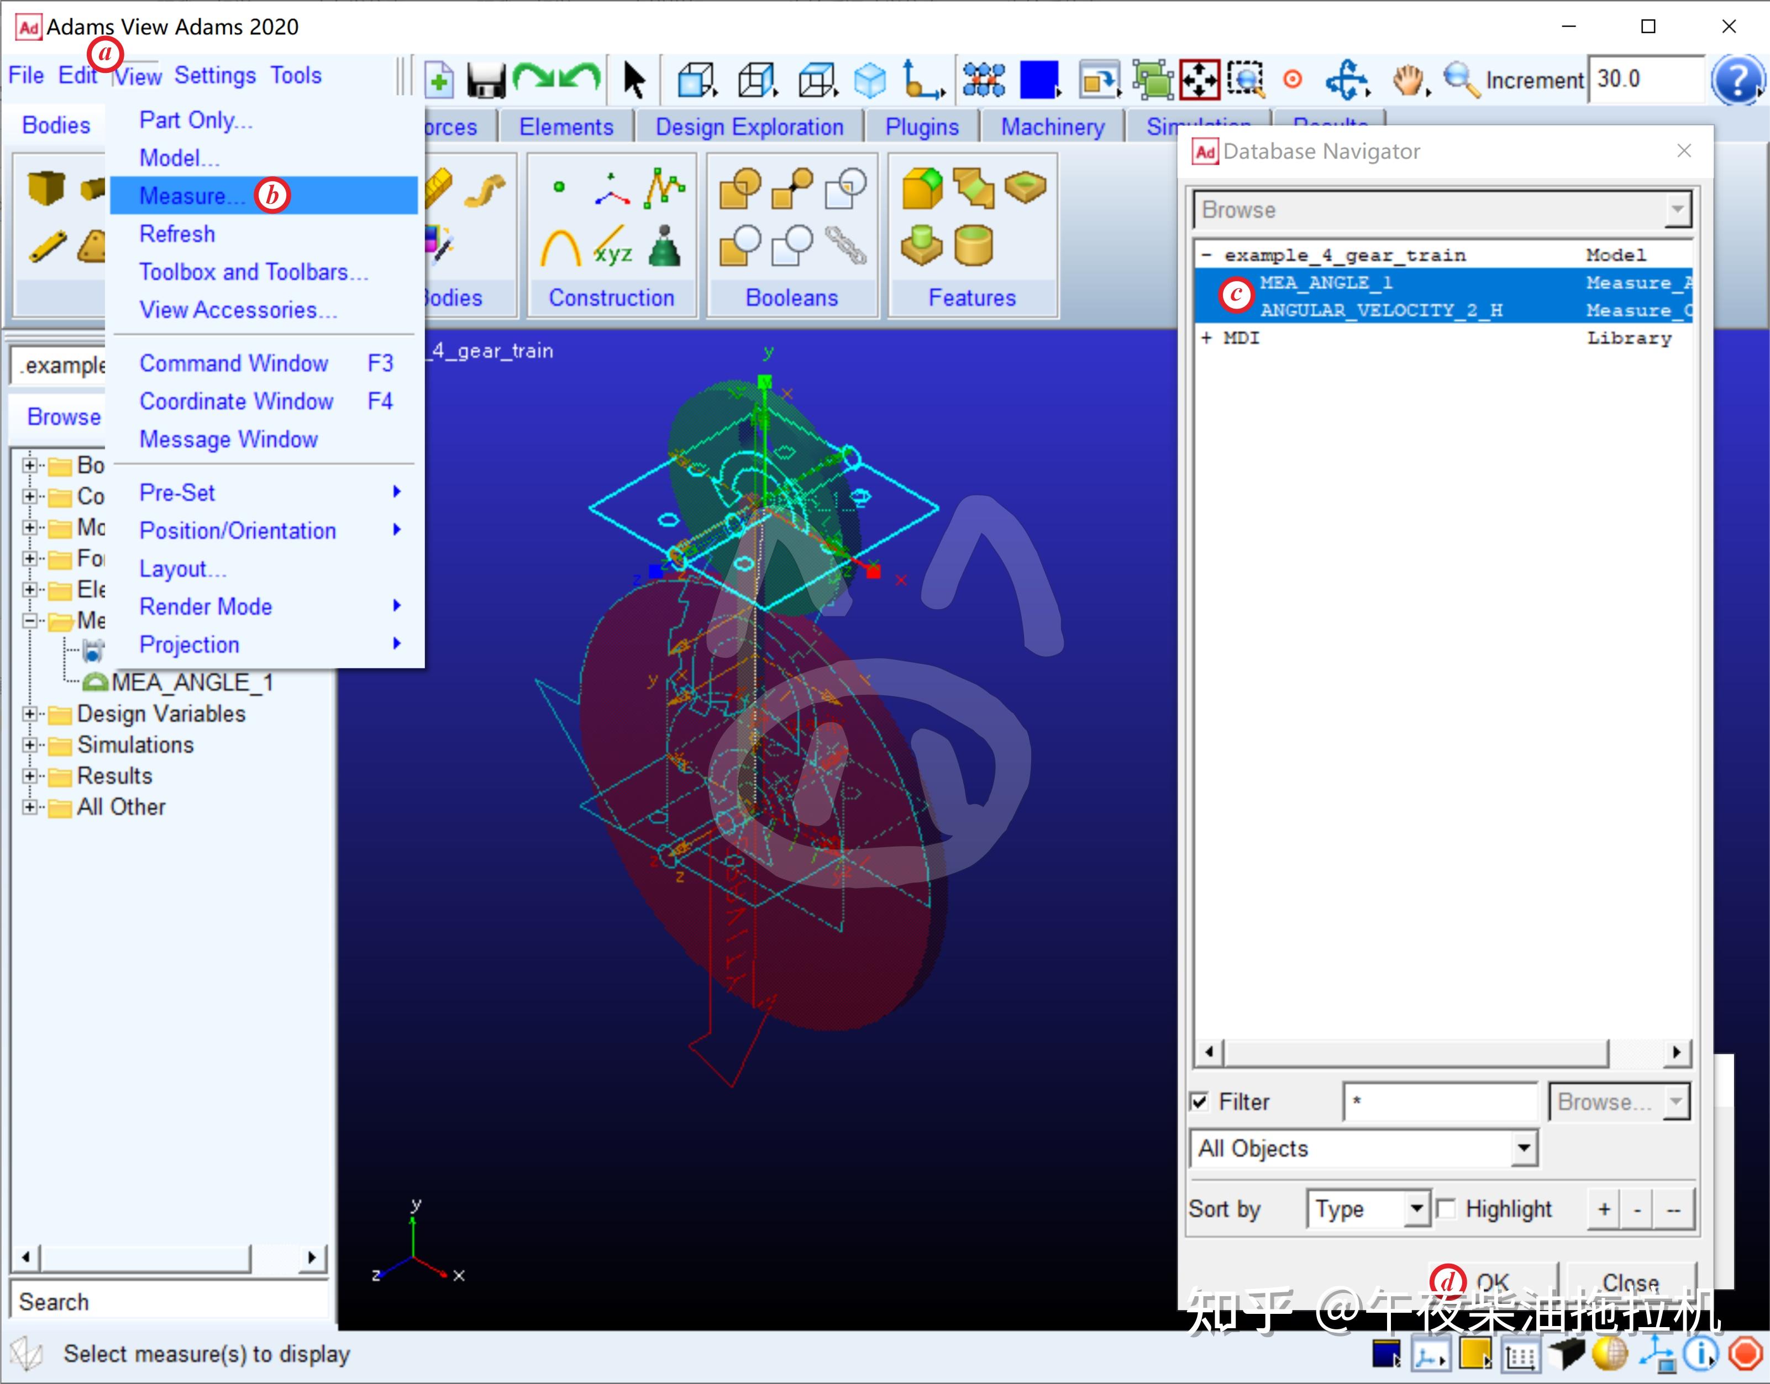
Task: Click the save database icon in toolbar
Action: [486, 80]
